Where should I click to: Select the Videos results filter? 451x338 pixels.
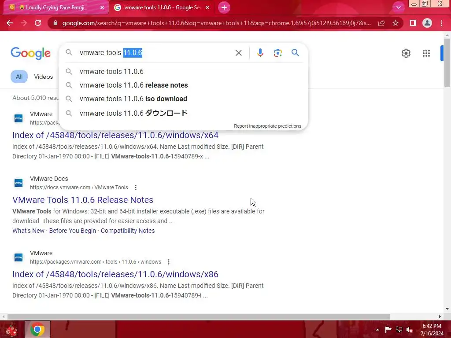point(44,77)
